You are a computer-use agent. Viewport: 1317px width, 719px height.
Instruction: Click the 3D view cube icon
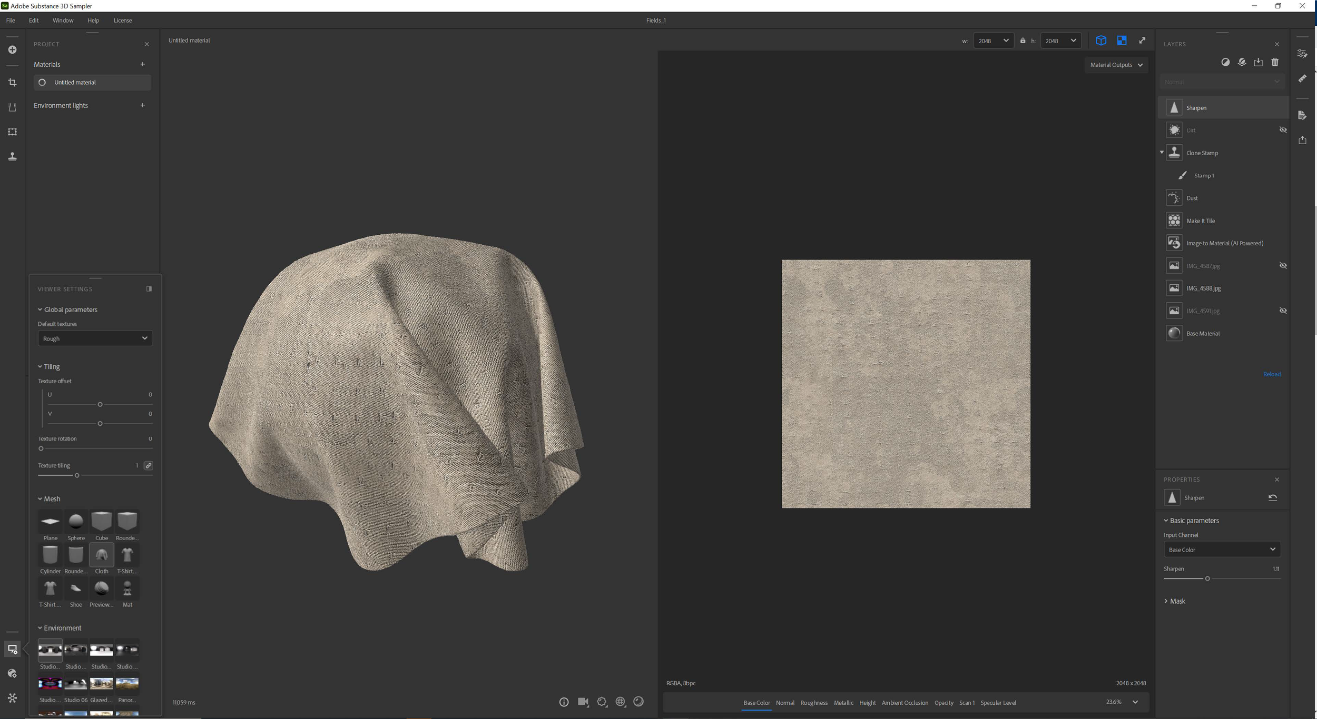point(1100,41)
